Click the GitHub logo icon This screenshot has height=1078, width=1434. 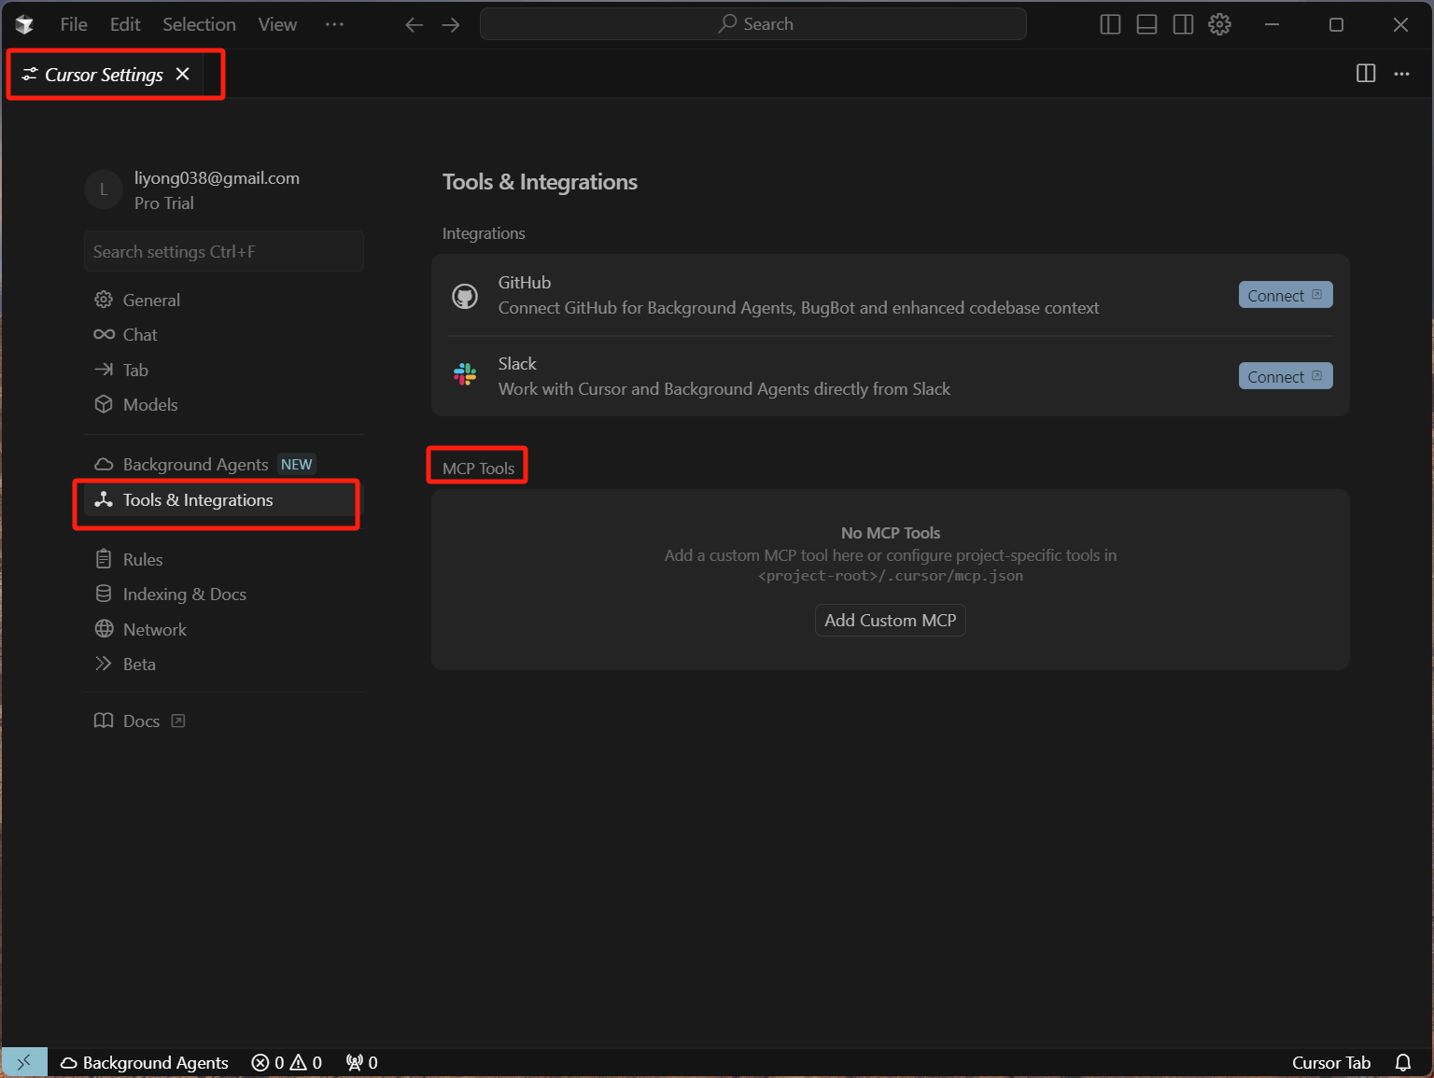465,297
